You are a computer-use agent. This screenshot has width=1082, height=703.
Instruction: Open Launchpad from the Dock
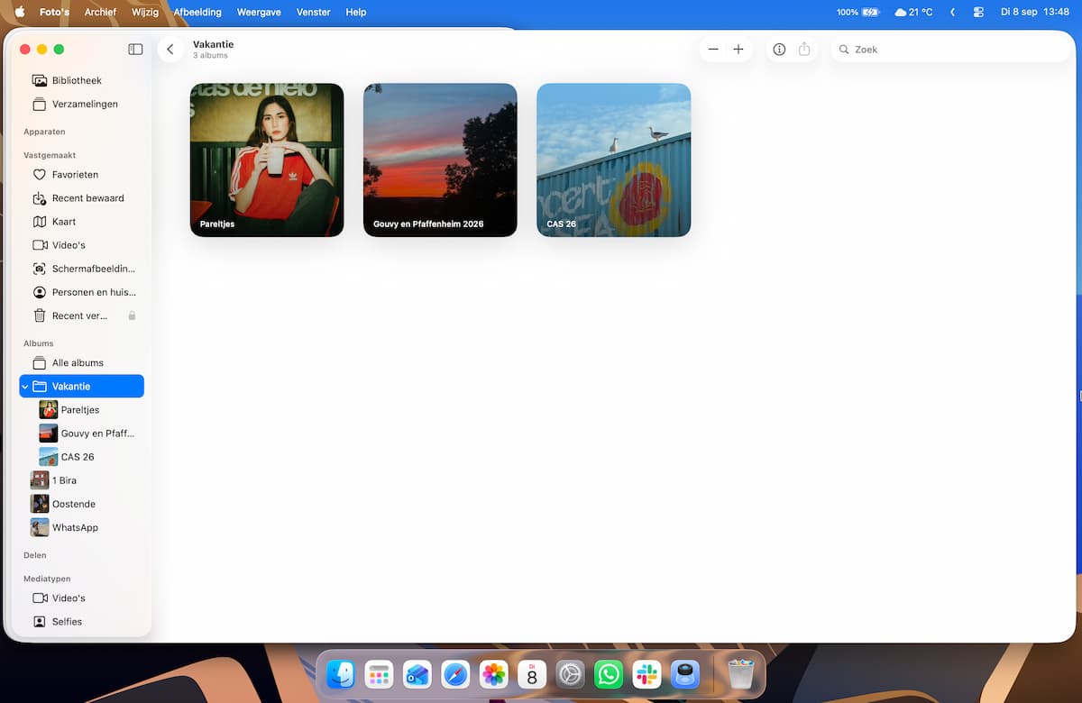click(379, 674)
